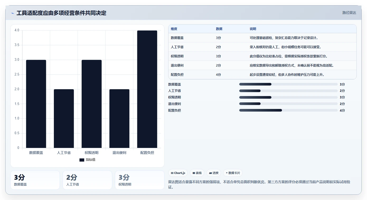The height and width of the screenshot is (200, 367).
Task: Select the 权限透明 chart bar
Action: coord(92,104)
